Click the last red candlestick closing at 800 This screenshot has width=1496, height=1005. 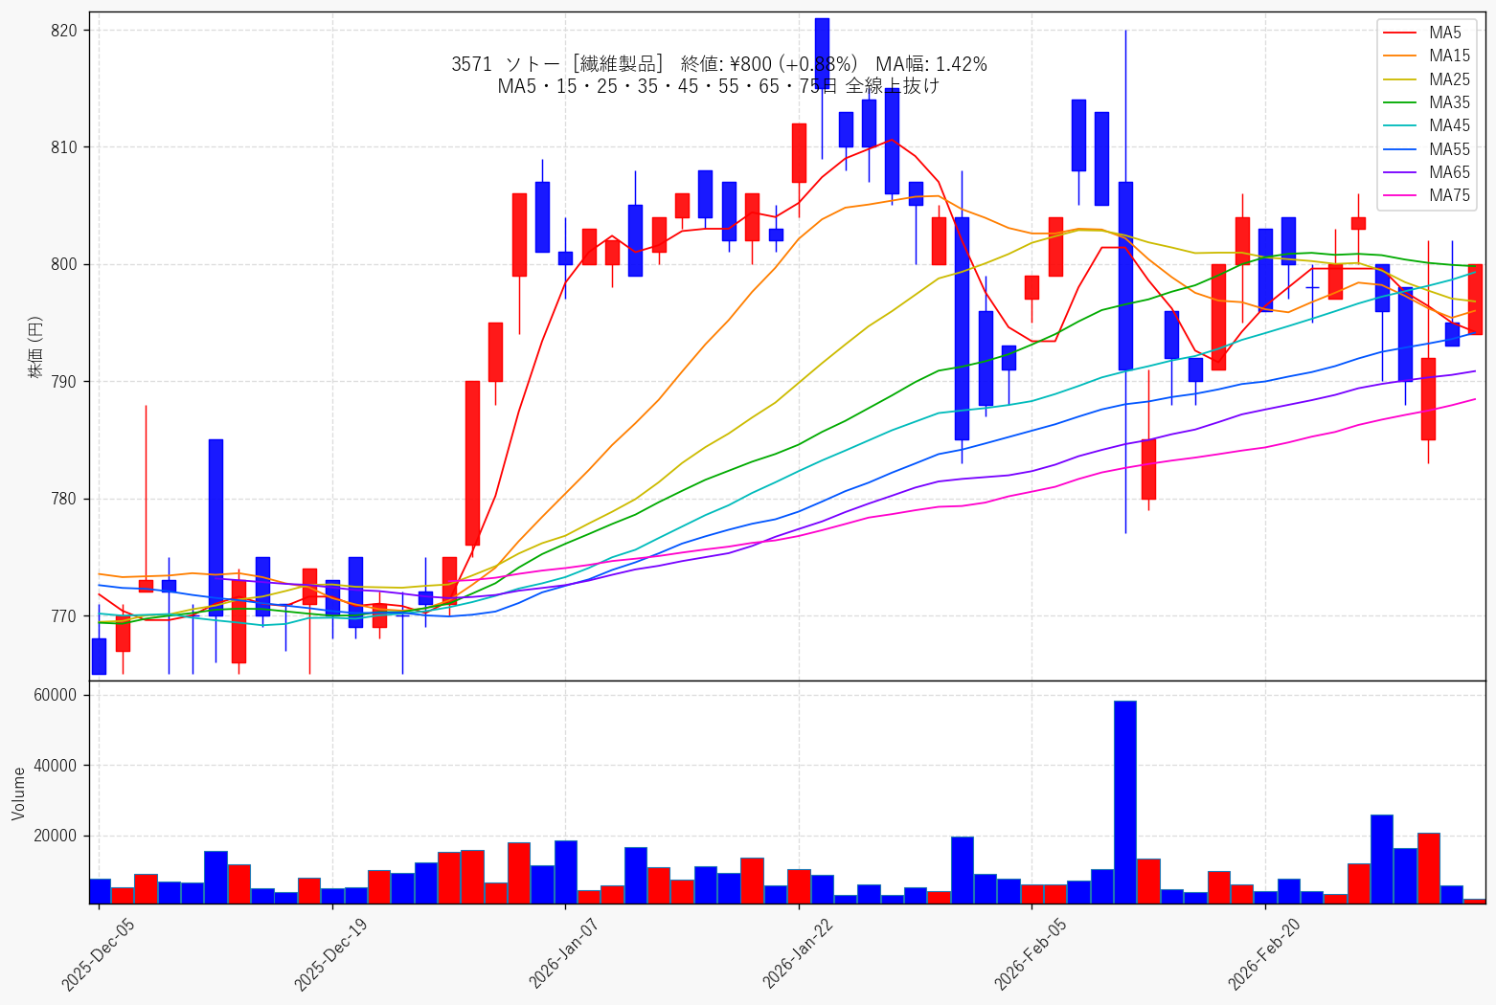1475,300
